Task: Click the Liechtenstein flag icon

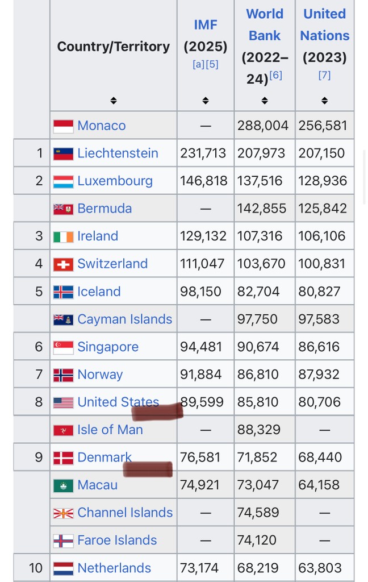Action: pyautogui.click(x=63, y=153)
